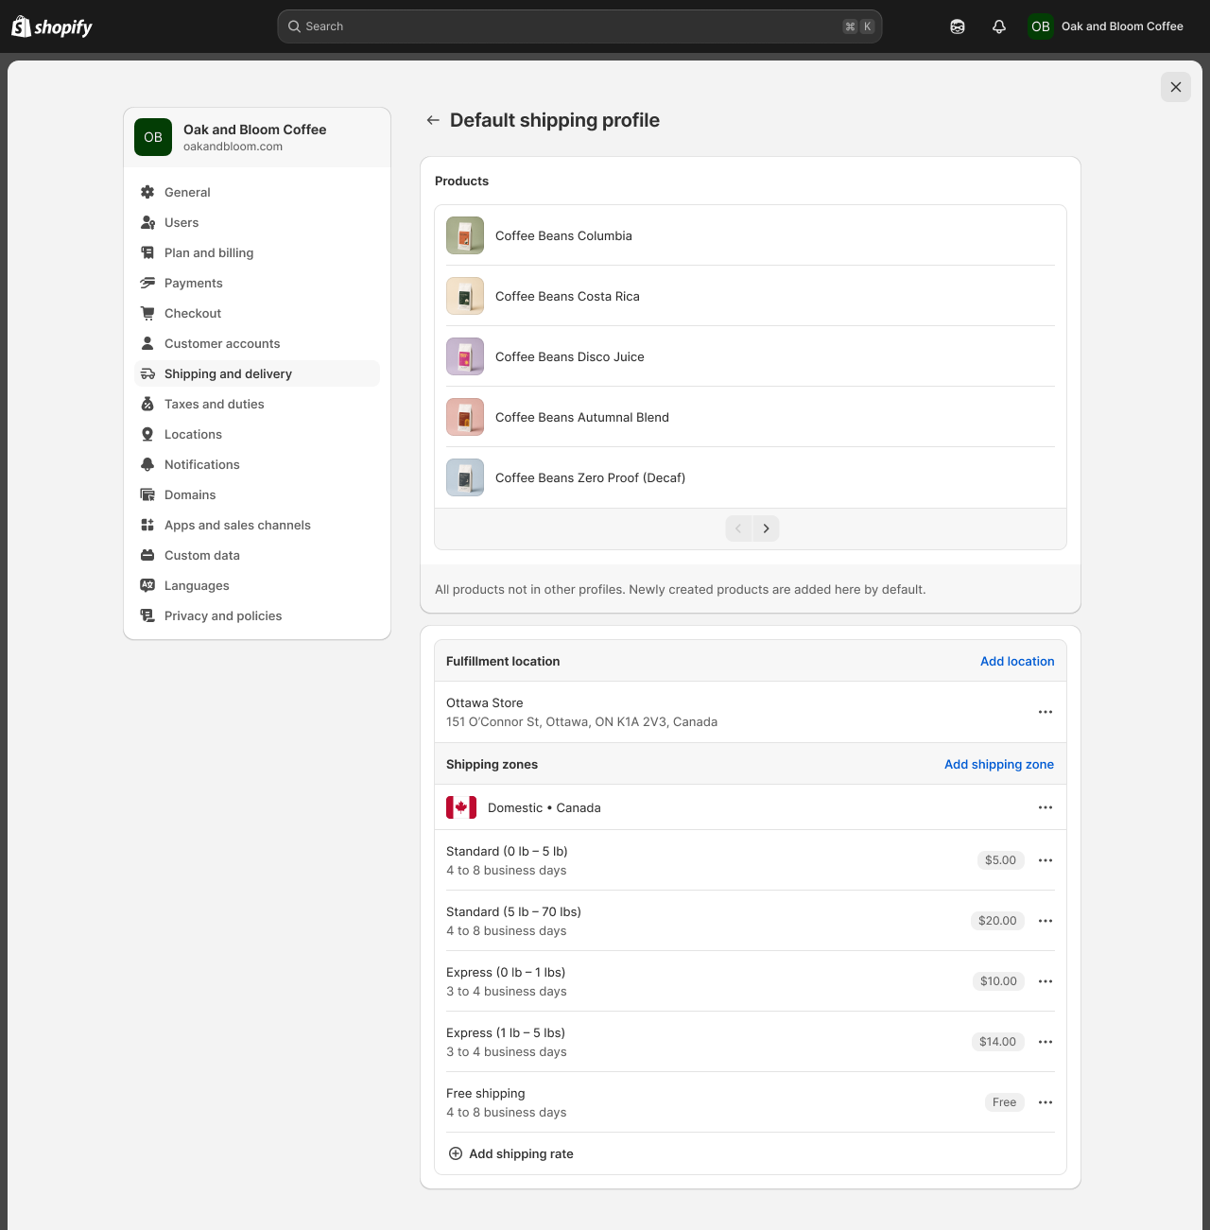The image size is (1210, 1230).
Task: Go to next page of products
Action: pos(766,528)
